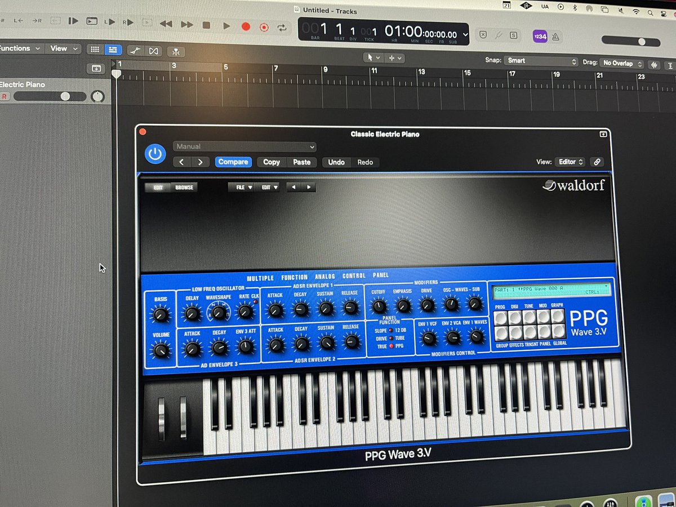The height and width of the screenshot is (507, 676).
Task: Click the TUNE pad button on PPG panel
Action: point(529,317)
